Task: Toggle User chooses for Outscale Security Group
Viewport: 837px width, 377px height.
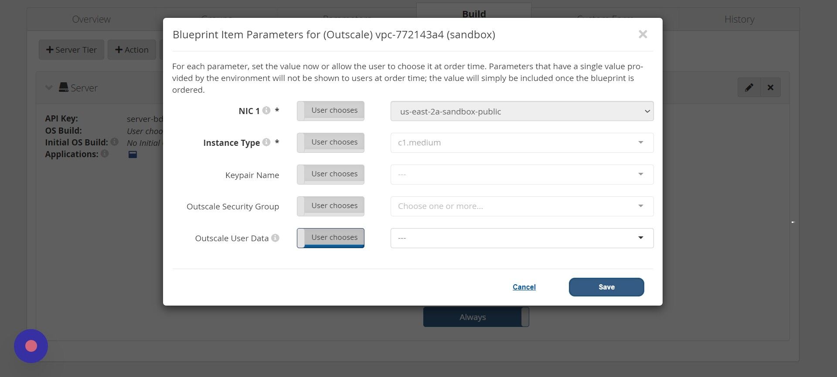Action: [330, 206]
